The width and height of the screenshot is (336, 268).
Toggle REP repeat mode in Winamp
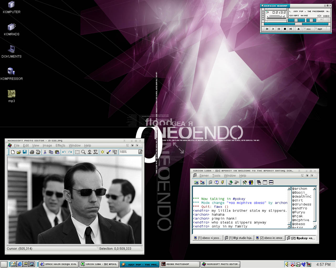click(x=319, y=29)
